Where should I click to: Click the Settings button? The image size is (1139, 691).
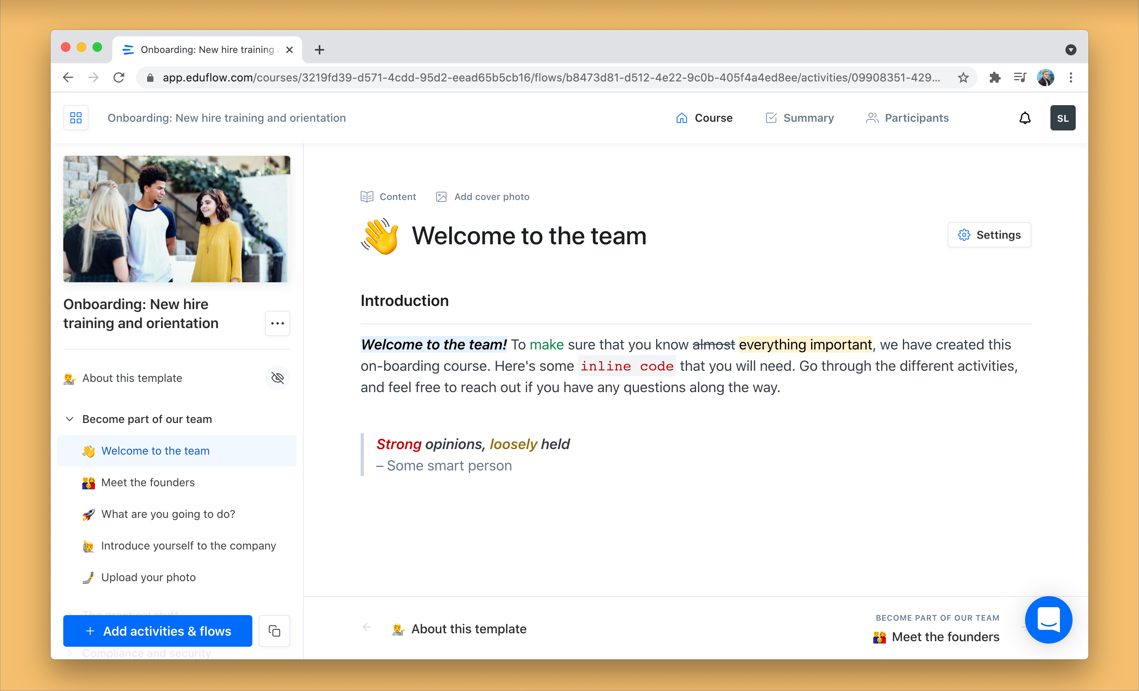[x=989, y=235]
